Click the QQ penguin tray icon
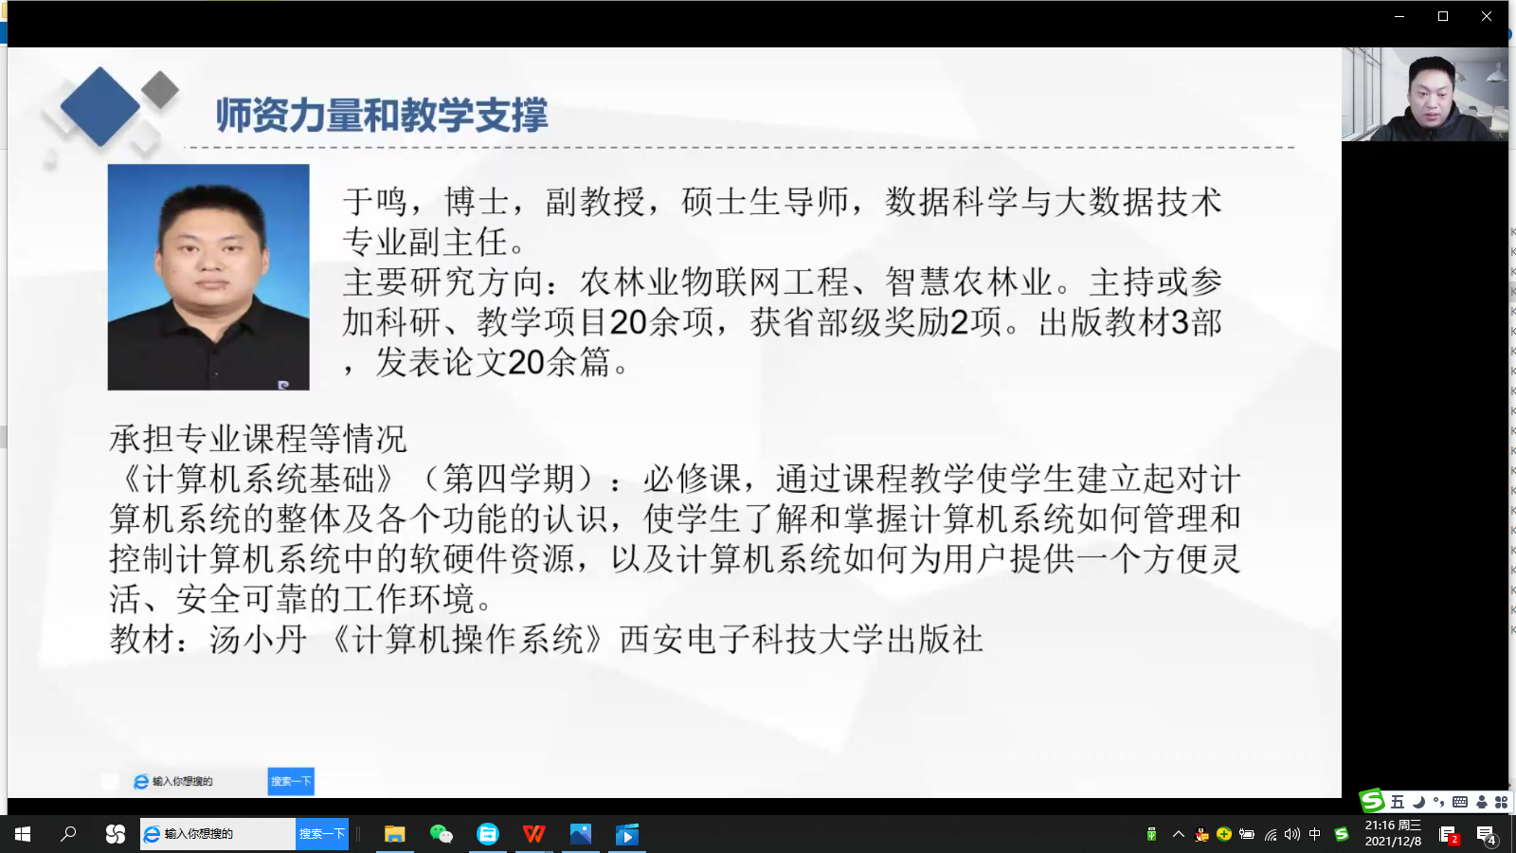Image resolution: width=1516 pixels, height=853 pixels. (1201, 834)
